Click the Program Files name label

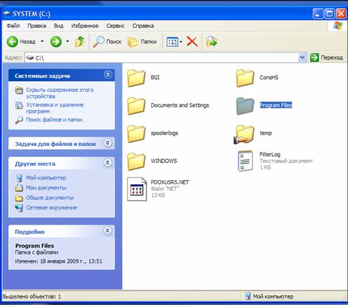coord(276,105)
